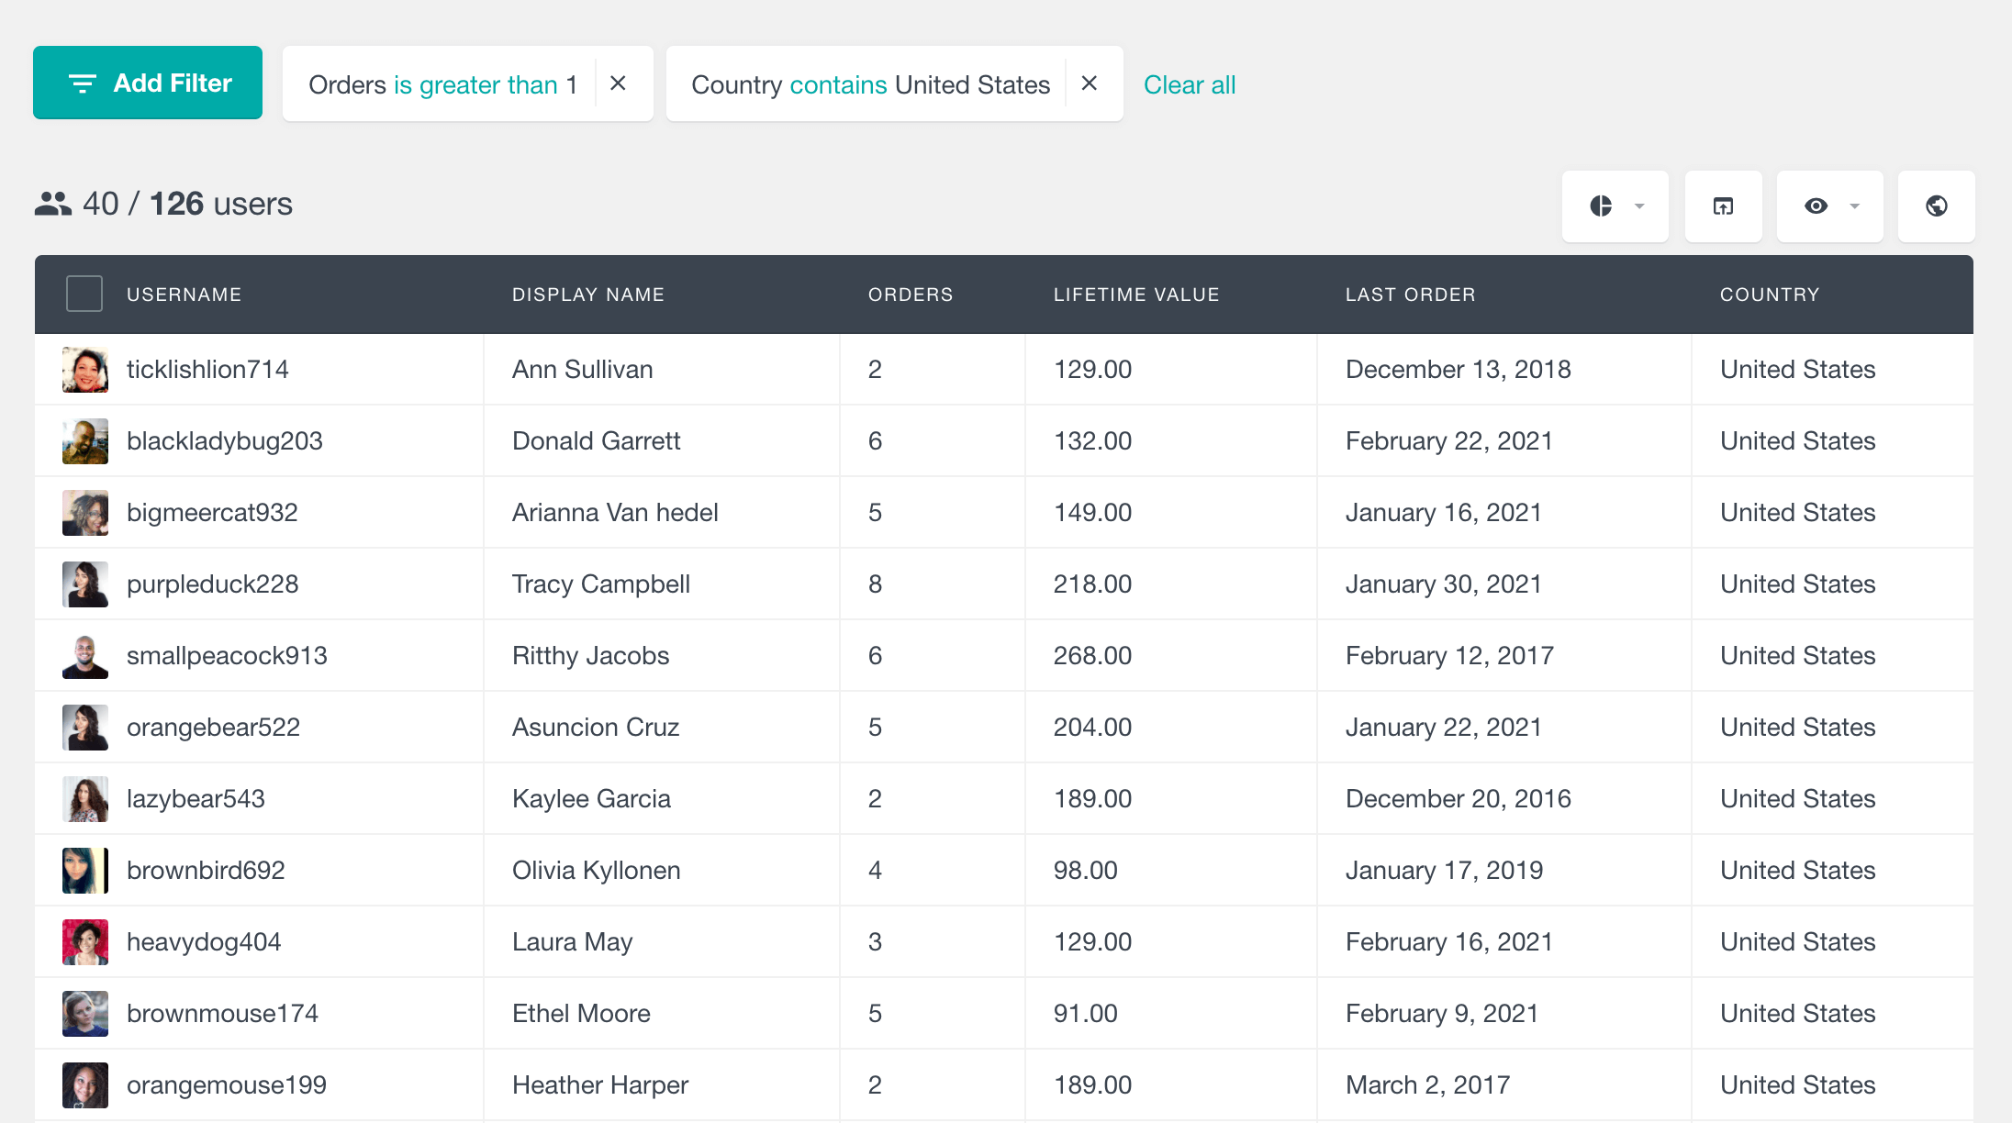
Task: Click display name Heather Harper
Action: (600, 1084)
